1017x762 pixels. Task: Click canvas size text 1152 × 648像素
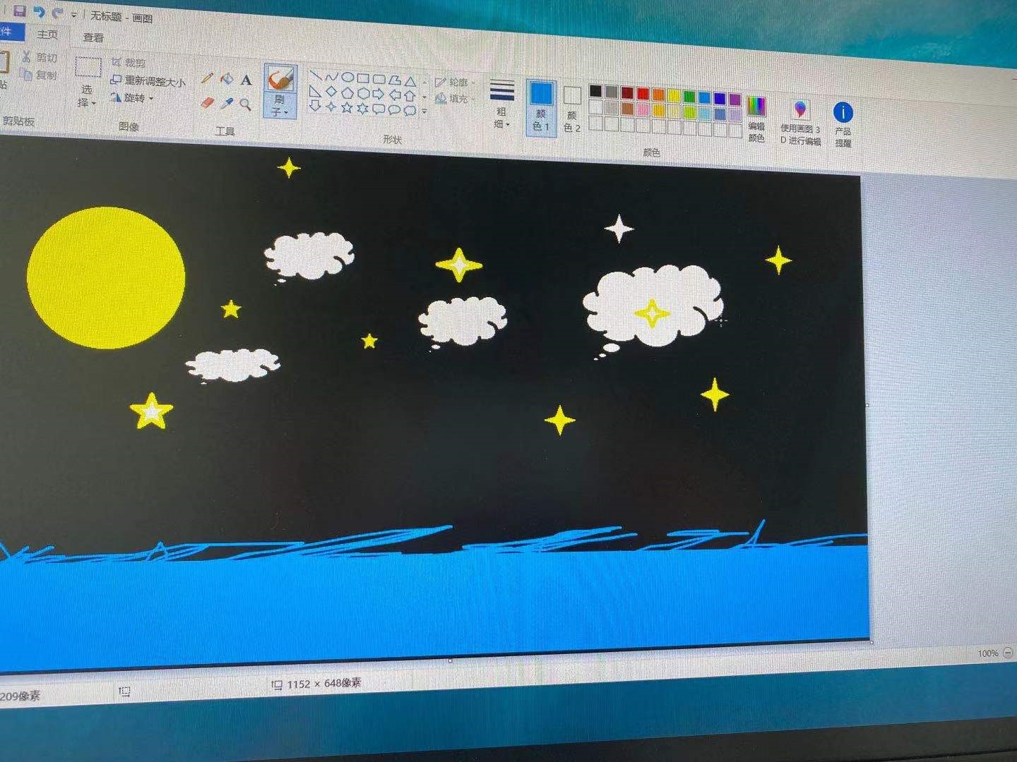(324, 683)
